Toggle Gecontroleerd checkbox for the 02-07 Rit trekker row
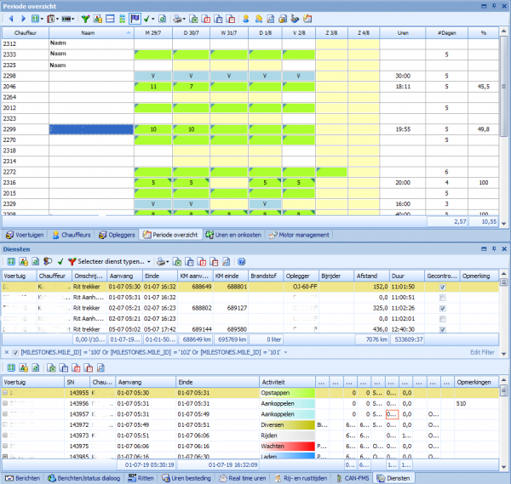This screenshot has width=511, height=484. click(x=442, y=308)
